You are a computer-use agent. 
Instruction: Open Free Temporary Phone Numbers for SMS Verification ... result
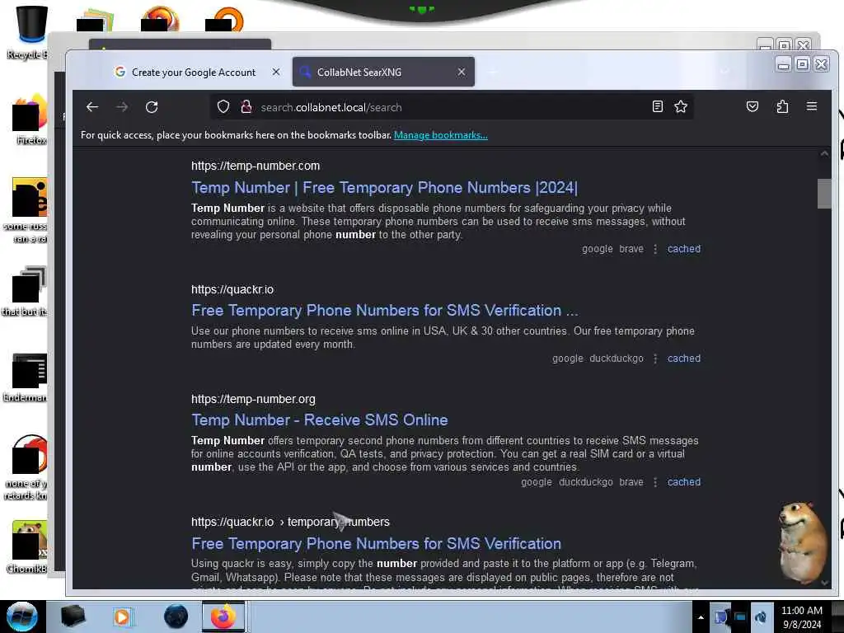click(385, 311)
